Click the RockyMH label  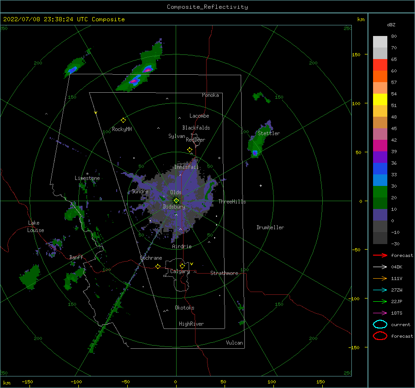122,129
